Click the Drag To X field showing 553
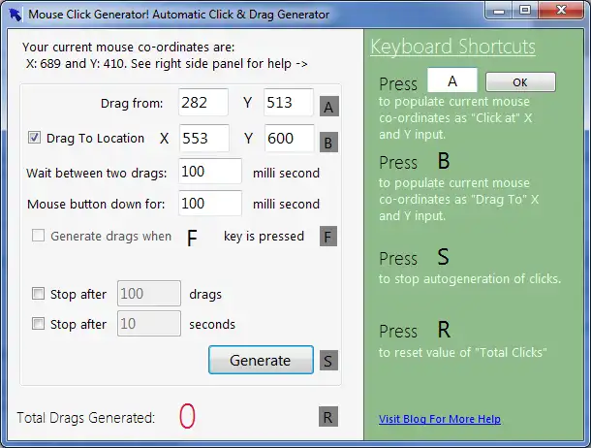The height and width of the screenshot is (448, 591). click(x=203, y=138)
